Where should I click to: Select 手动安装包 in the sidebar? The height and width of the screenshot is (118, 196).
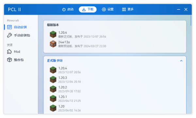tap(21, 35)
